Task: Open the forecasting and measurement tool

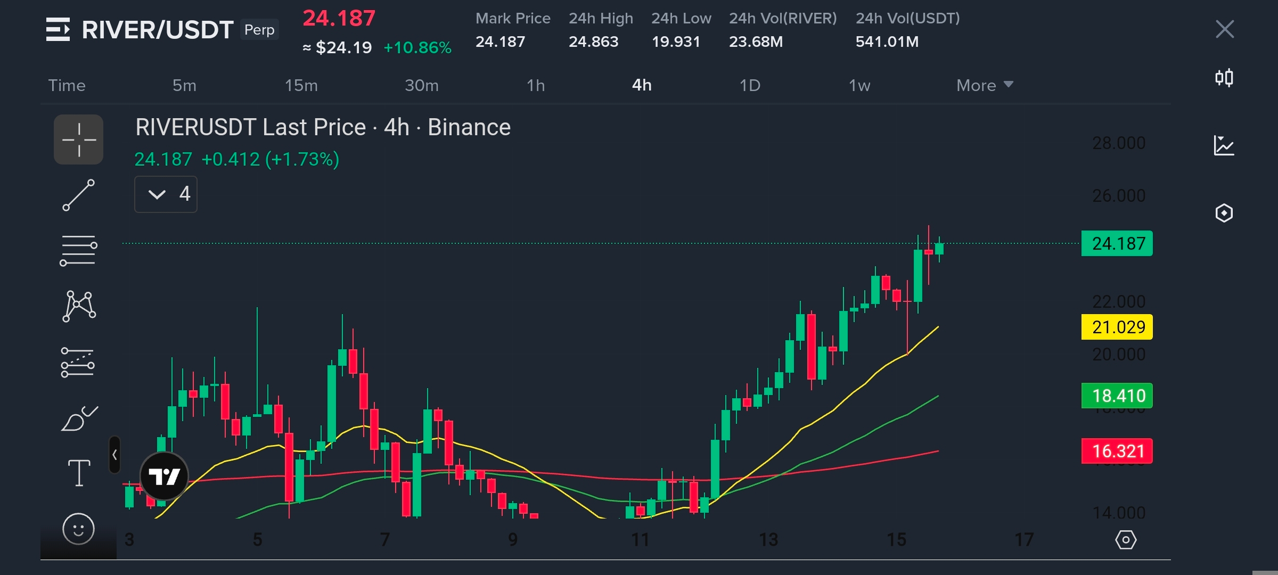Action: (x=78, y=362)
